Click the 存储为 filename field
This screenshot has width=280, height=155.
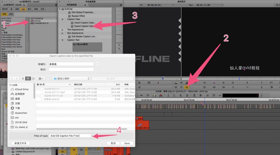click(71, 64)
